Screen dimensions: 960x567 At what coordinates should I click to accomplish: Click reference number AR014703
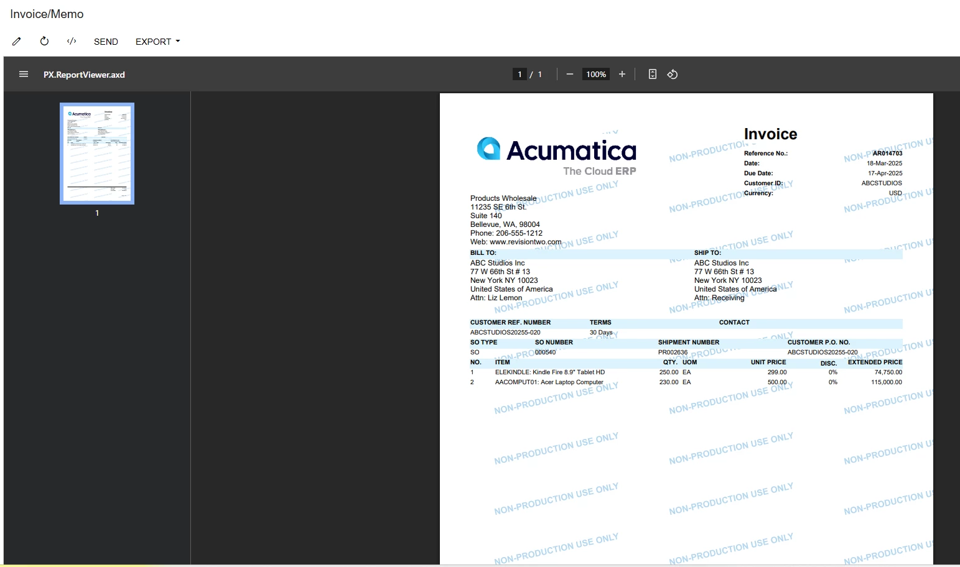coord(887,154)
